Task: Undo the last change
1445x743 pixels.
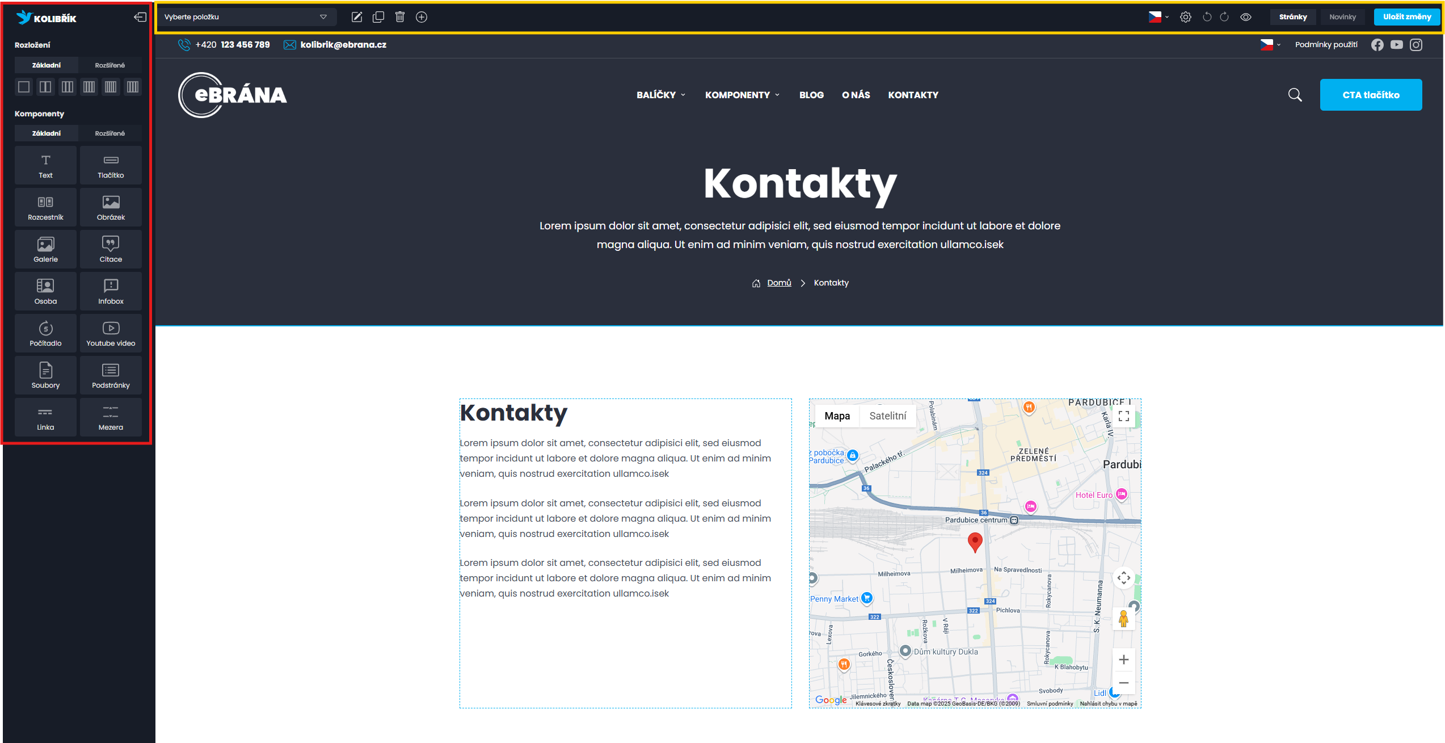Action: pos(1207,16)
